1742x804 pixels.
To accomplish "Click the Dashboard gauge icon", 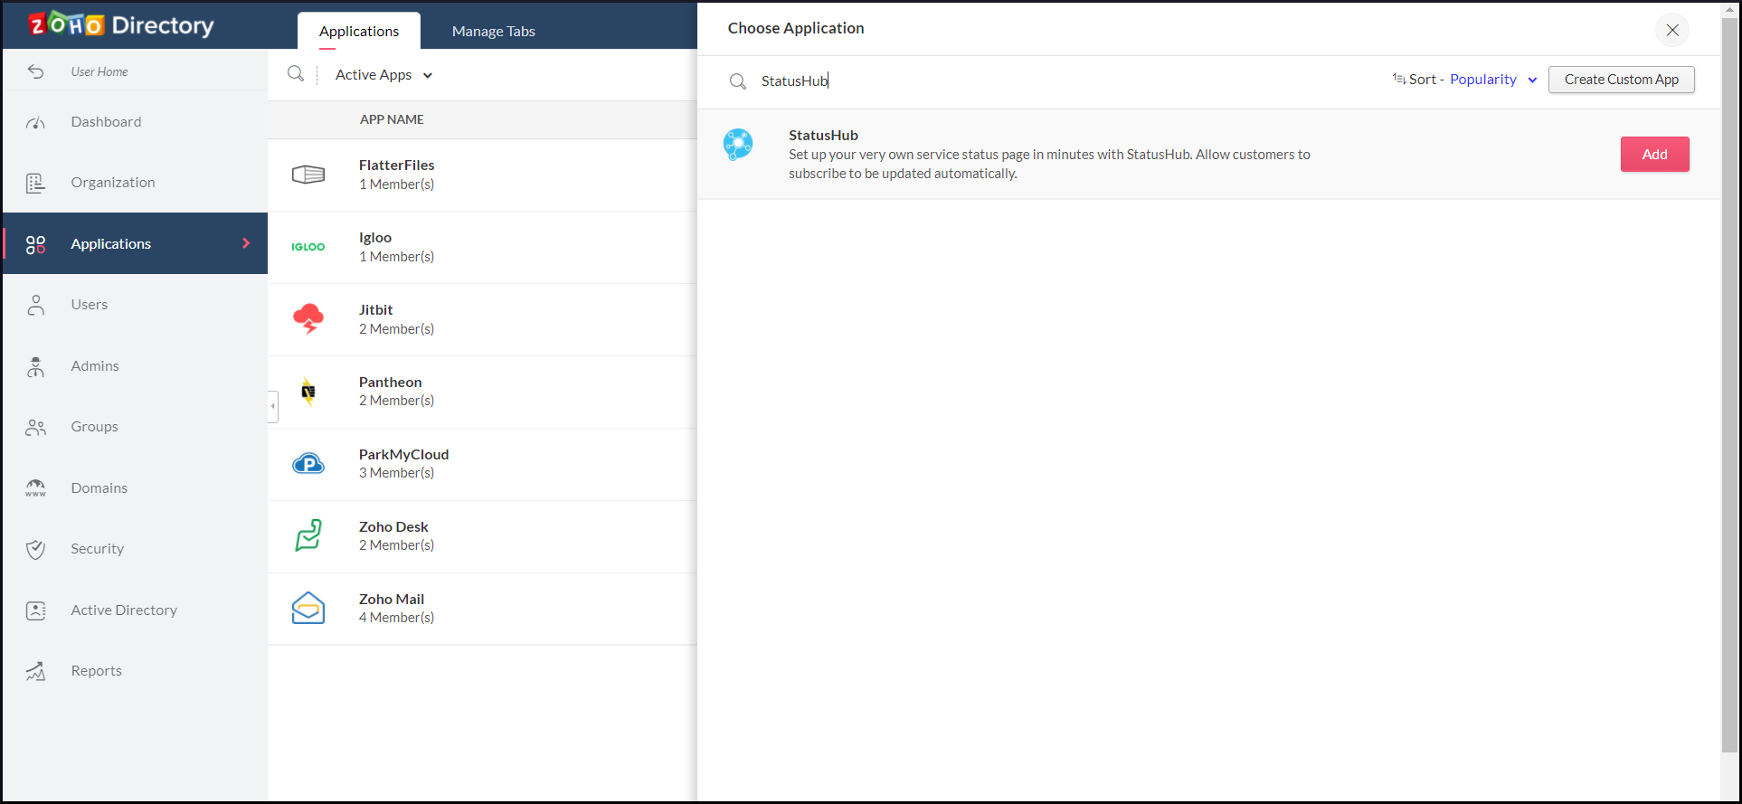I will pos(35,122).
